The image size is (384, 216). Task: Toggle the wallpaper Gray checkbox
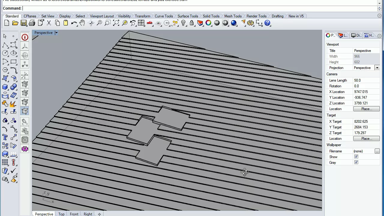click(x=356, y=163)
